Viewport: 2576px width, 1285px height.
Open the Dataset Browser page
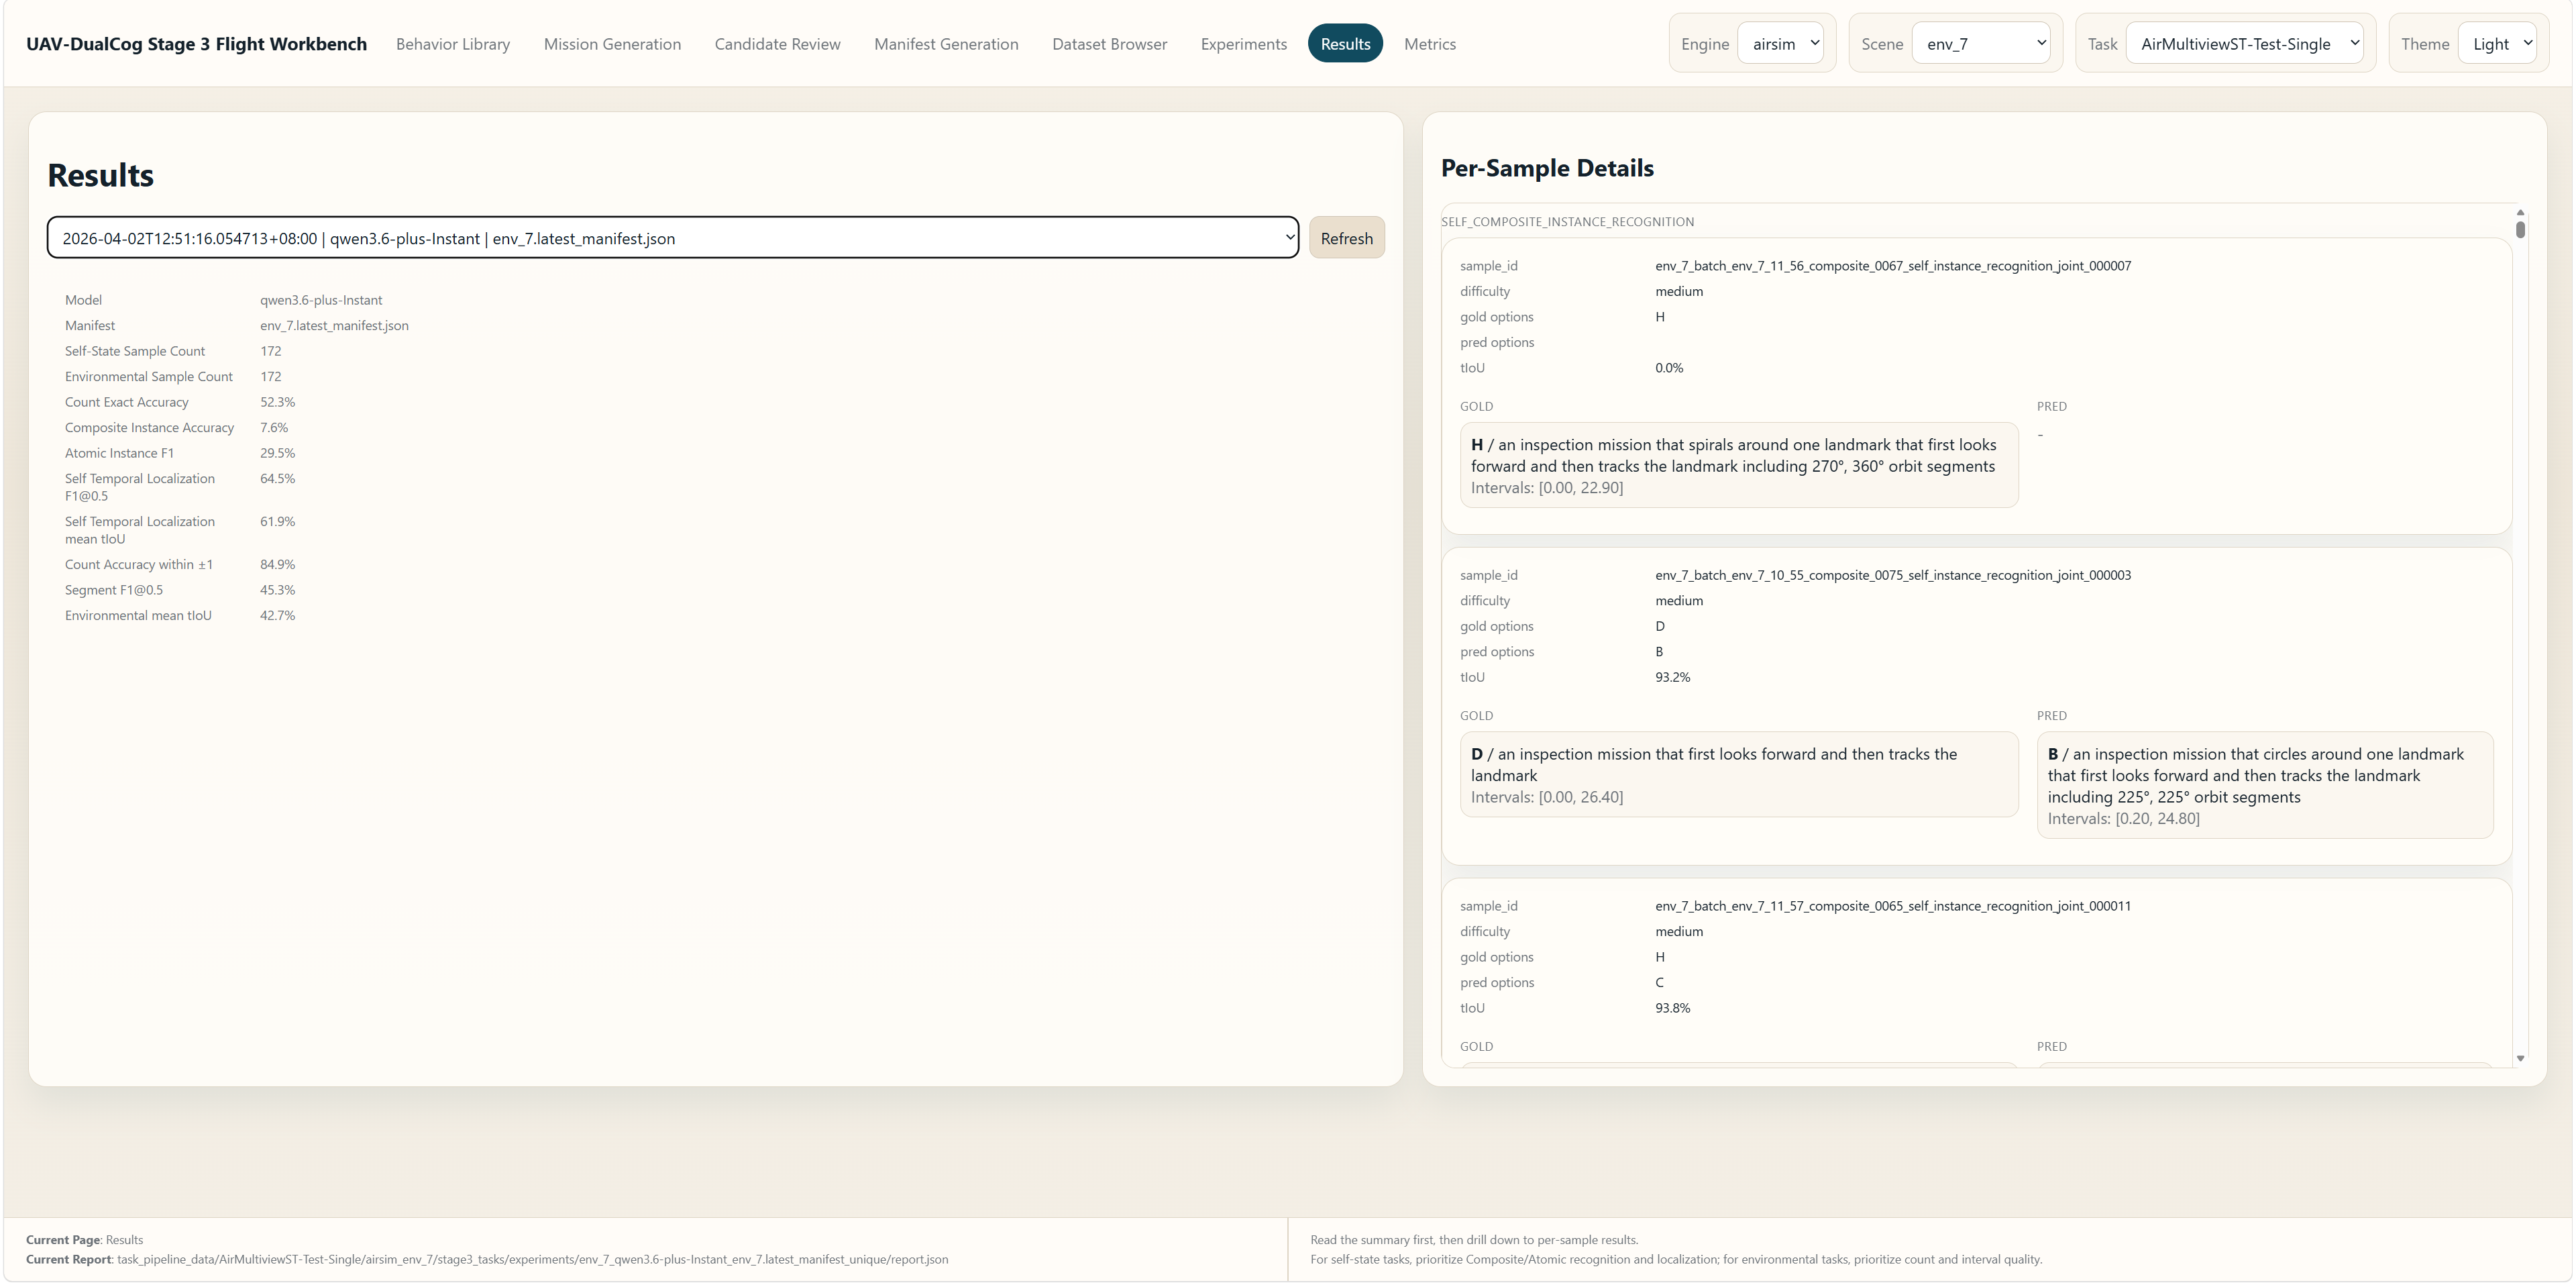[1109, 43]
